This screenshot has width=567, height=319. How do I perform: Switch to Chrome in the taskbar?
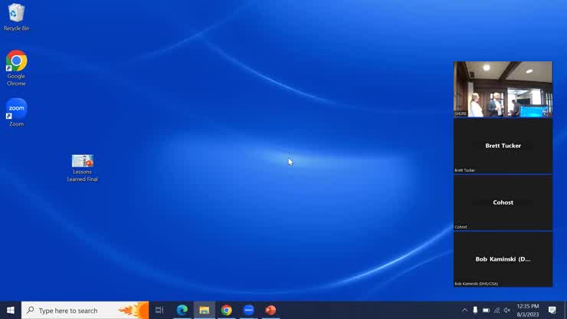tap(227, 310)
